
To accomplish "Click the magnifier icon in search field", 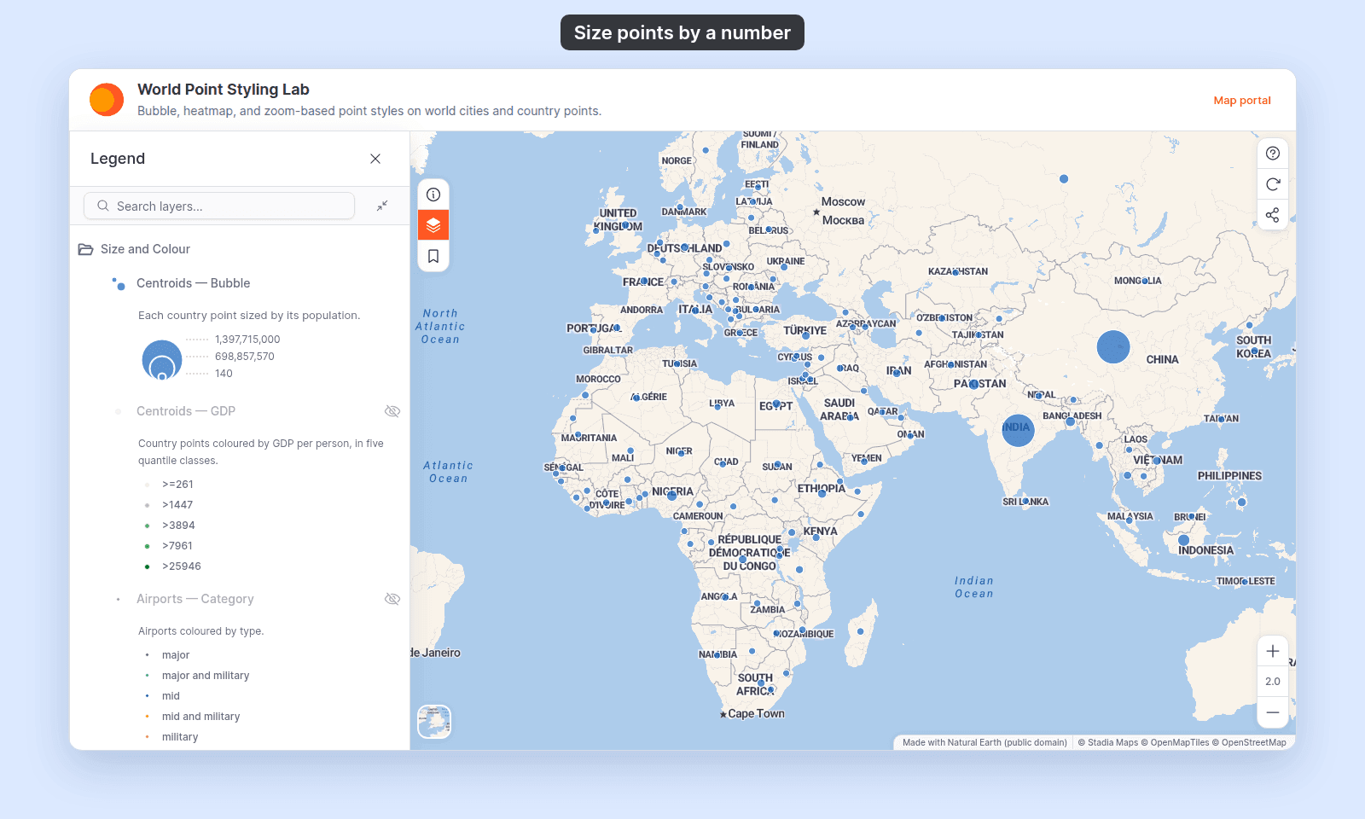I will [103, 206].
